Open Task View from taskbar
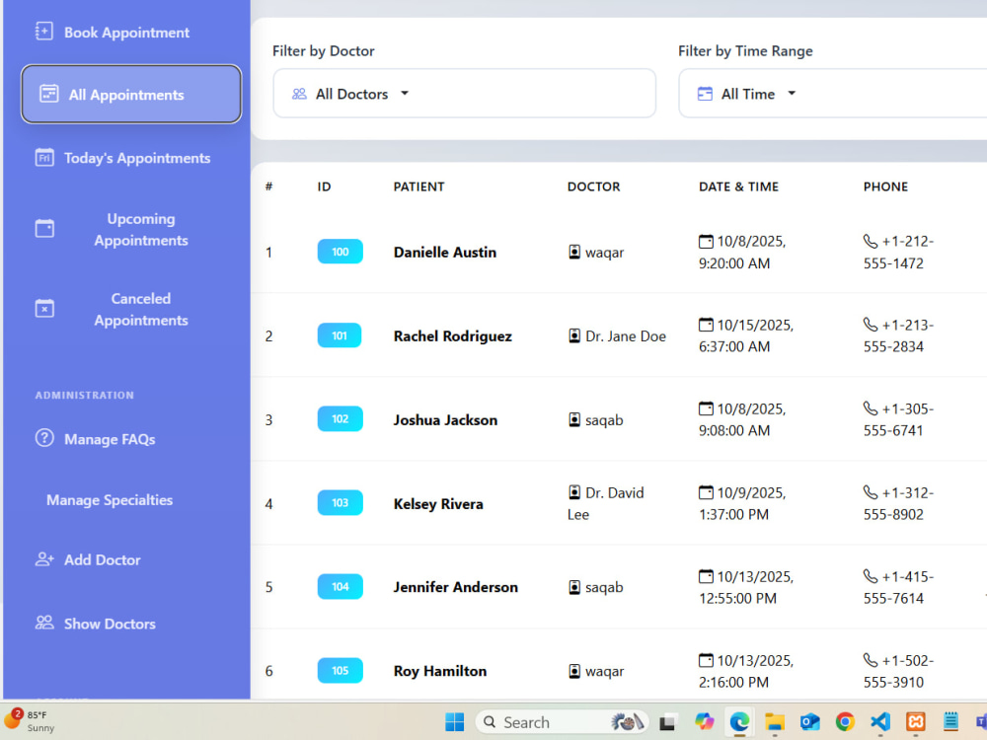The width and height of the screenshot is (987, 740). point(667,722)
